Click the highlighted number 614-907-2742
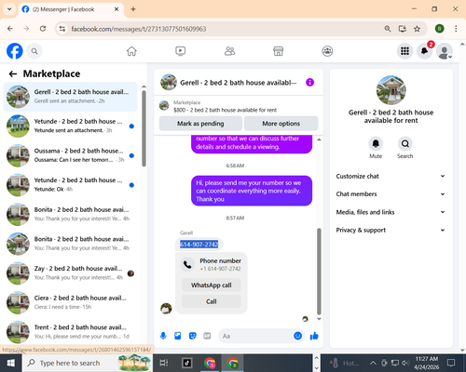 pos(199,245)
